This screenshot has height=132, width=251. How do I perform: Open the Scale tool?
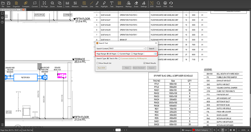(67, 4)
